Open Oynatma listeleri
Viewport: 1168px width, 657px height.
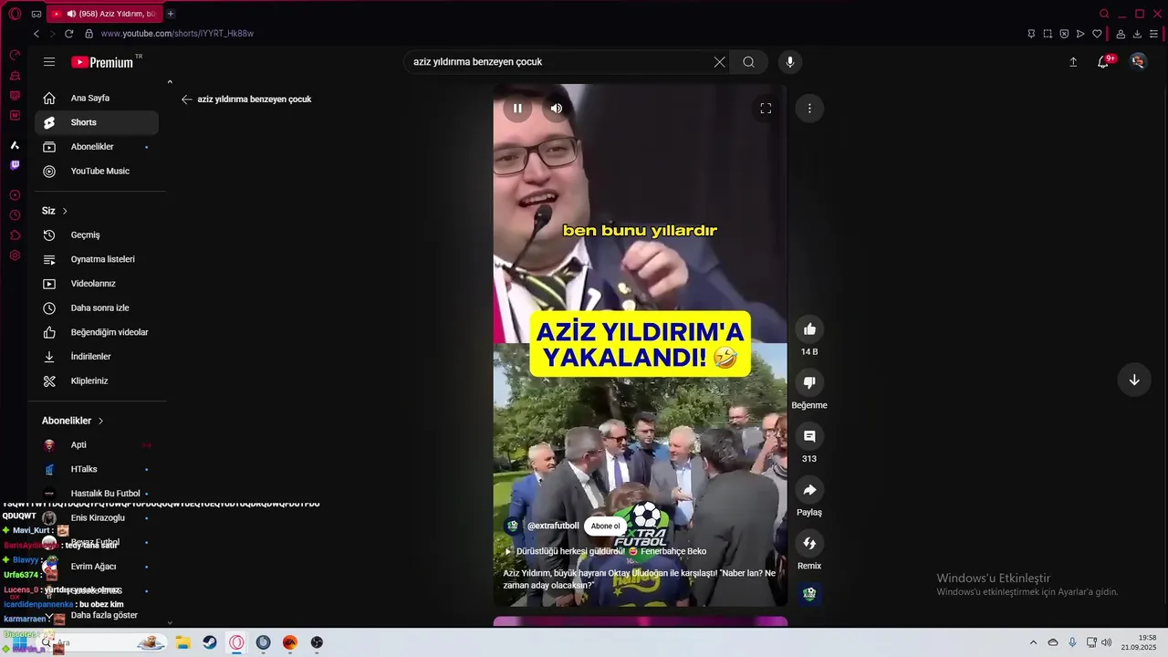pos(96,259)
